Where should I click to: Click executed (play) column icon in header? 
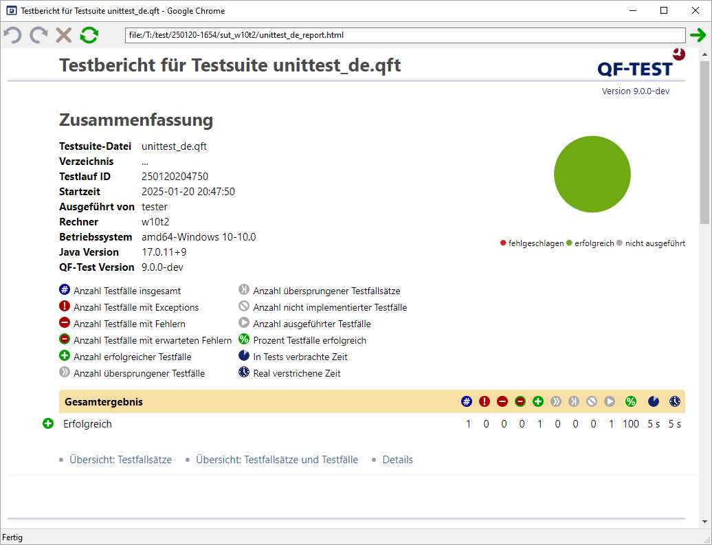(x=610, y=401)
